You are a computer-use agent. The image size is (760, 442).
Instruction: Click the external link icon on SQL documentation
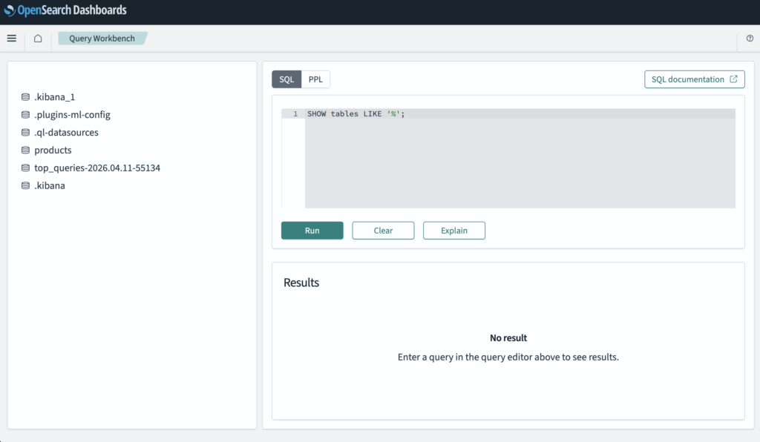[x=734, y=79]
